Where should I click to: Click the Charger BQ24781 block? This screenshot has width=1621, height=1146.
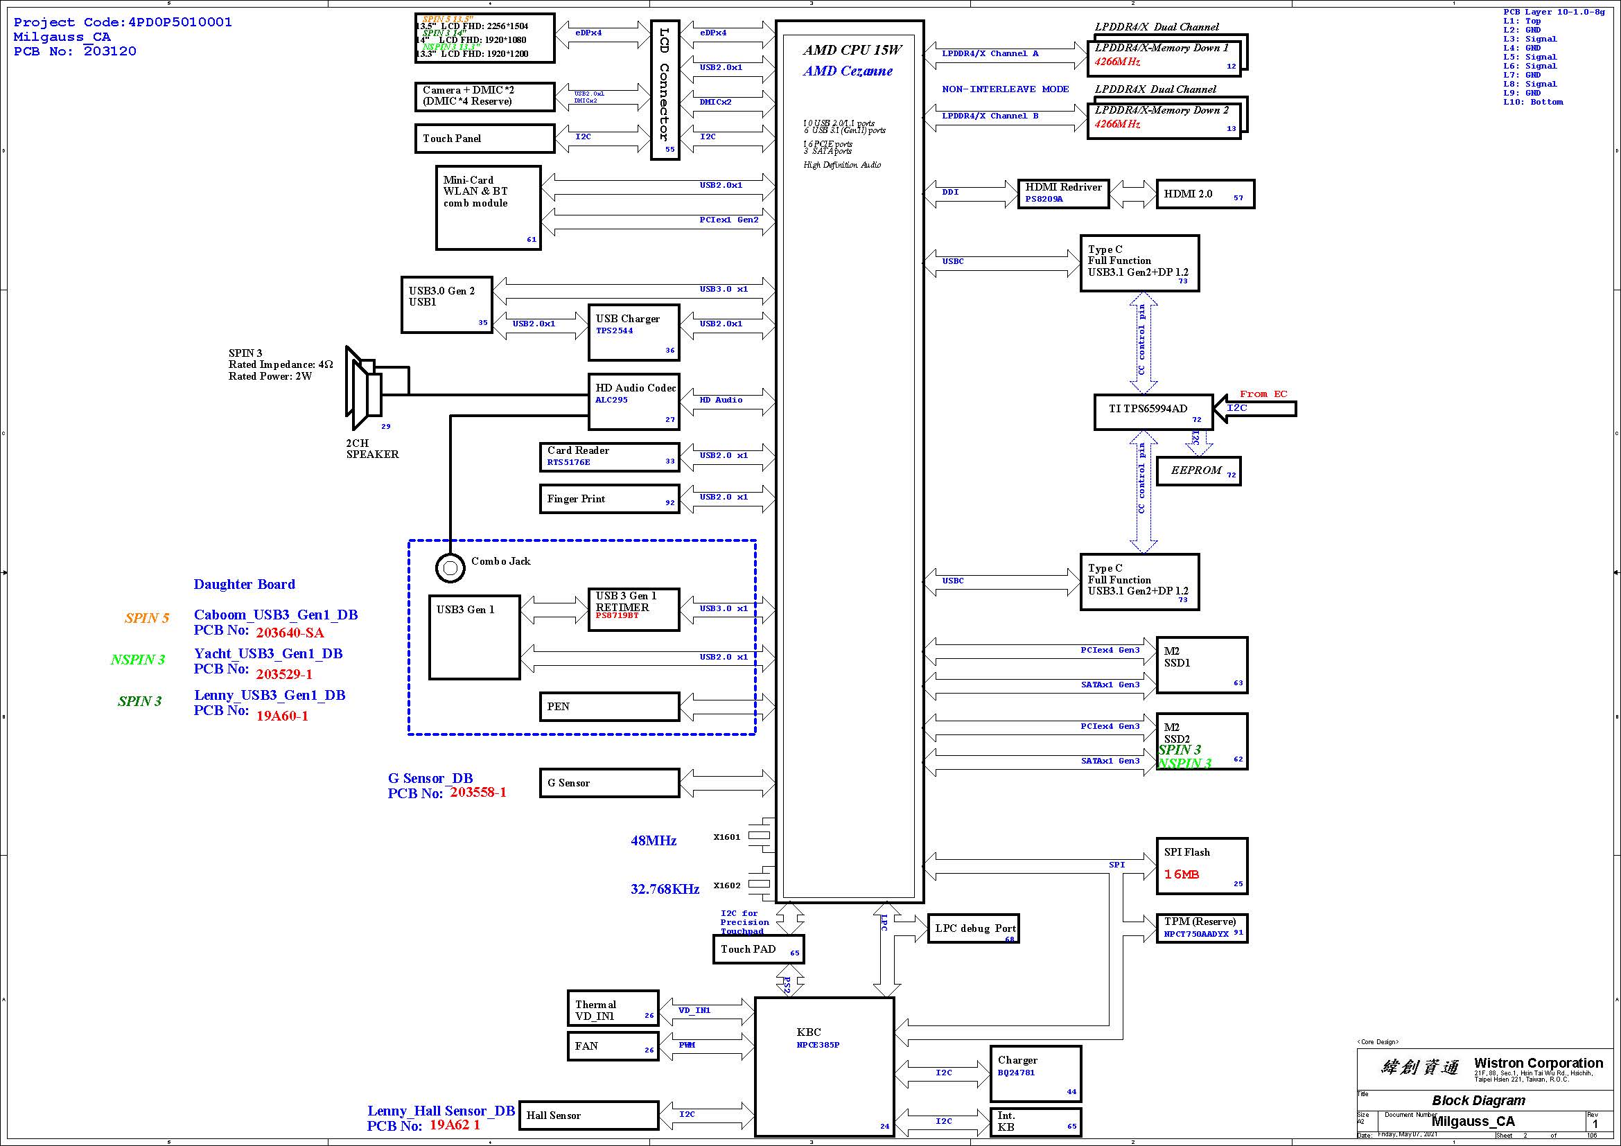tap(1035, 1073)
